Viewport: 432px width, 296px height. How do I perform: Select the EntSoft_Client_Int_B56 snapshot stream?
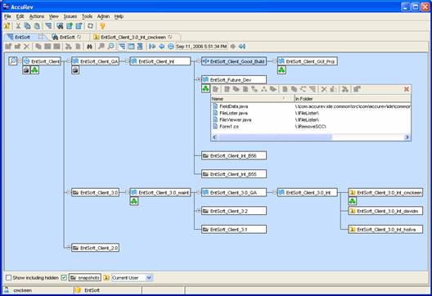(x=234, y=155)
